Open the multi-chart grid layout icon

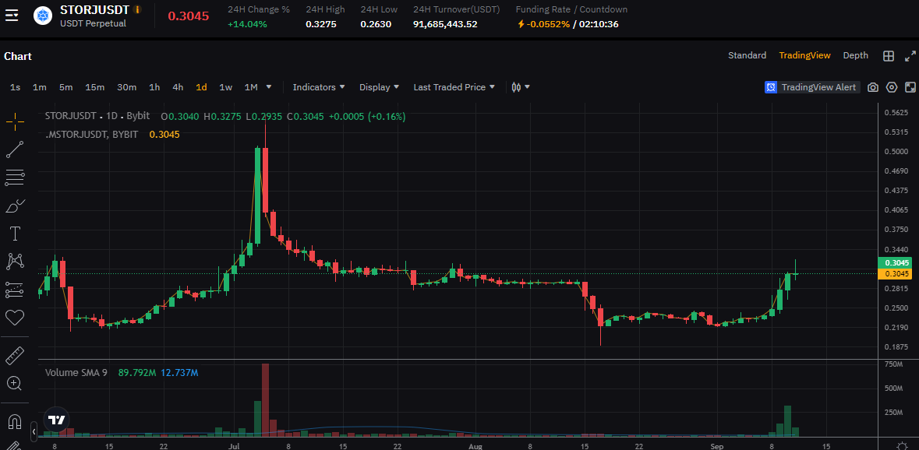889,55
